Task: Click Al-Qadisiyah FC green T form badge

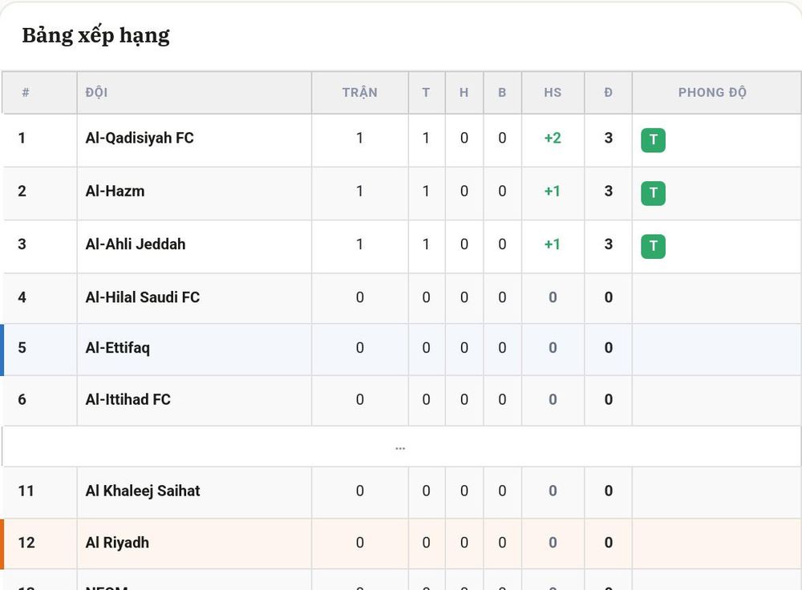Action: pyautogui.click(x=653, y=140)
